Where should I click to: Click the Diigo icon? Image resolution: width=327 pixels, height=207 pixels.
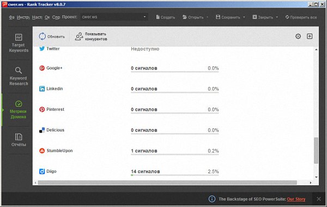coord(42,172)
